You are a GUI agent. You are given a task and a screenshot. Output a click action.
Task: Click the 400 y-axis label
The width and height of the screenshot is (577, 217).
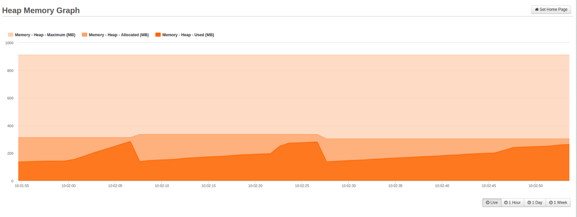coord(10,126)
